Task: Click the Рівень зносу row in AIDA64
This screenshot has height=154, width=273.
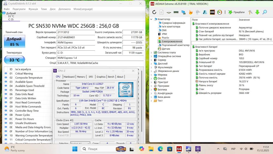Action: 232,85
